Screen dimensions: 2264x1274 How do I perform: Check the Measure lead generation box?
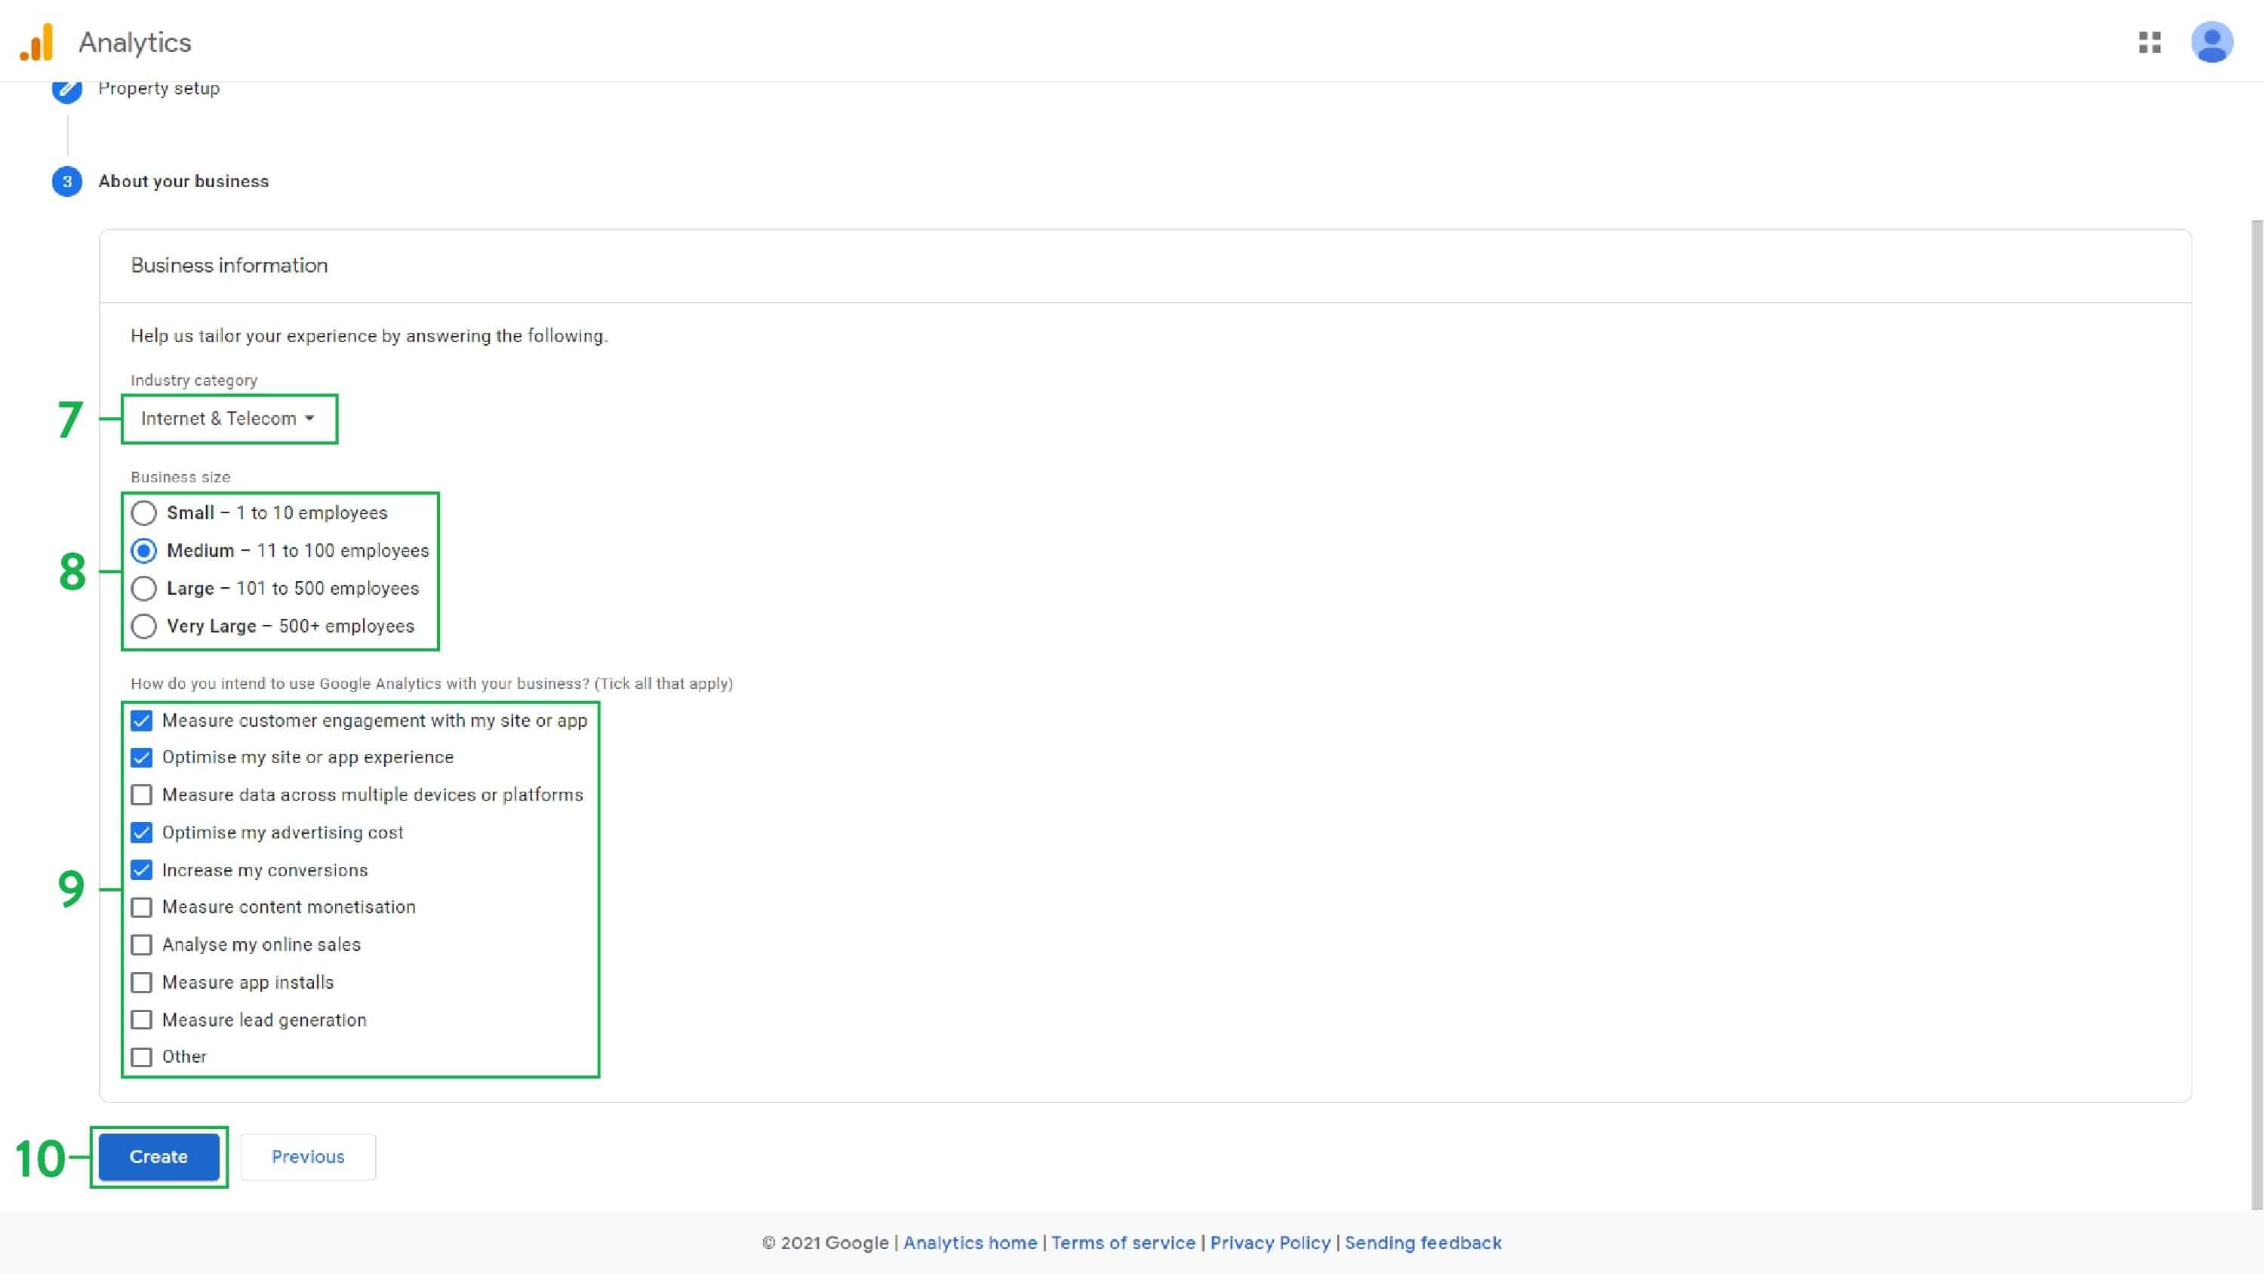[142, 1020]
